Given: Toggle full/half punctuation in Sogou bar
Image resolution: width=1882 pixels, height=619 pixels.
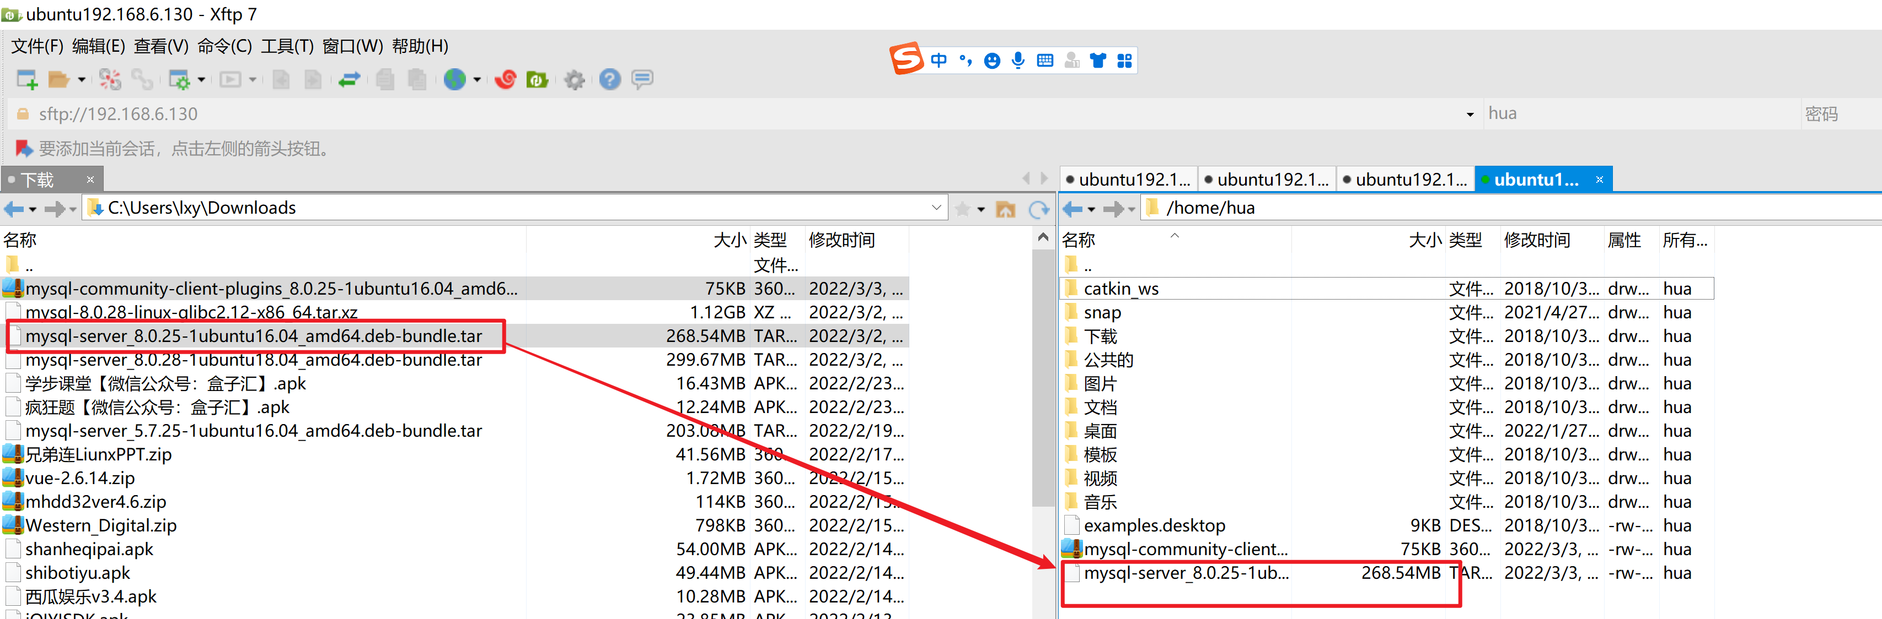Looking at the screenshot, I should tap(966, 61).
